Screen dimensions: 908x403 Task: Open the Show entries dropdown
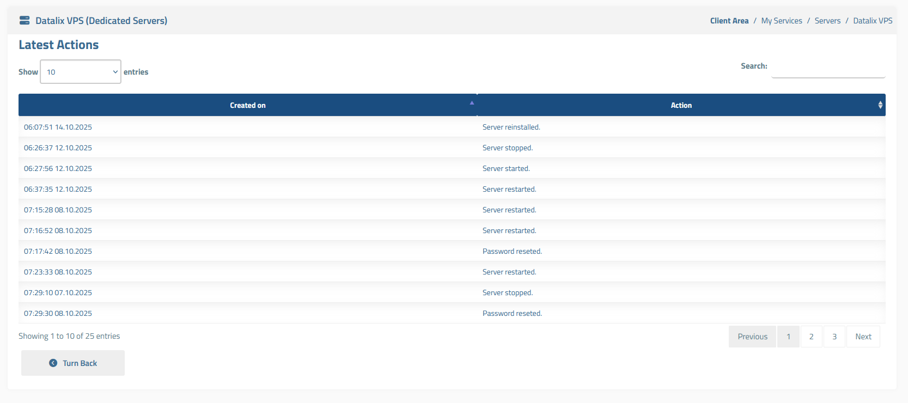pyautogui.click(x=81, y=72)
